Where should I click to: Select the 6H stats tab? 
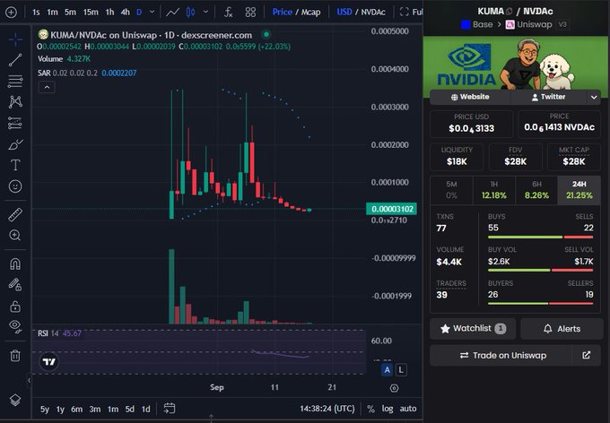(536, 190)
